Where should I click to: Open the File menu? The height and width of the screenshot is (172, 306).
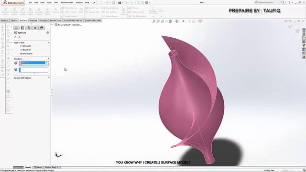(31, 2)
